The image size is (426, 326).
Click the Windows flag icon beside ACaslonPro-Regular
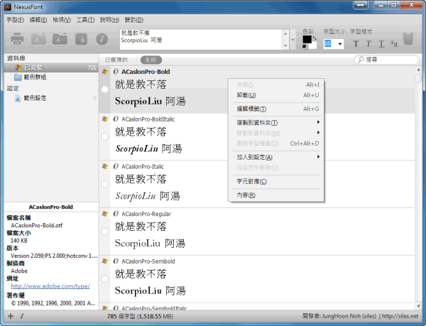[x=104, y=214]
